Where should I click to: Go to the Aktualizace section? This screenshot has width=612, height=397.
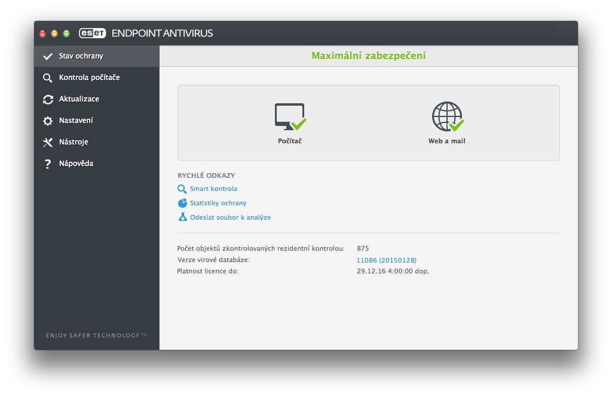click(x=97, y=99)
